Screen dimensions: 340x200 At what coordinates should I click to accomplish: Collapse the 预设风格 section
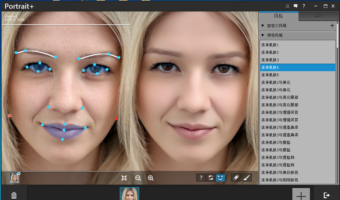tap(263, 35)
